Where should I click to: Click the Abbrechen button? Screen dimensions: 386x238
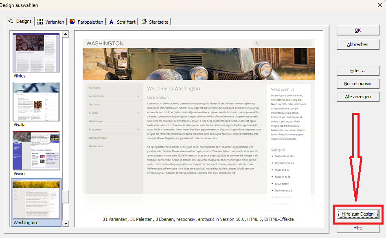pos(357,44)
